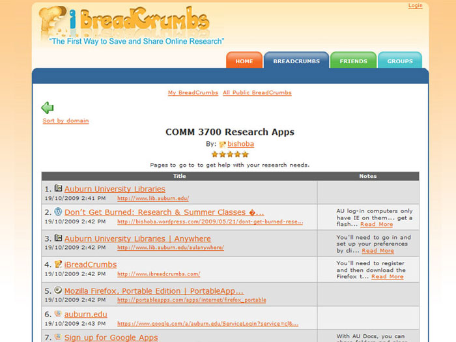Image resolution: width=456 pixels, height=342 pixels.
Task: Switch to the BREADCRUMBS tab
Action: point(296,60)
